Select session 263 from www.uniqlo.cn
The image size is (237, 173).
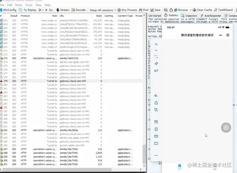(71, 20)
